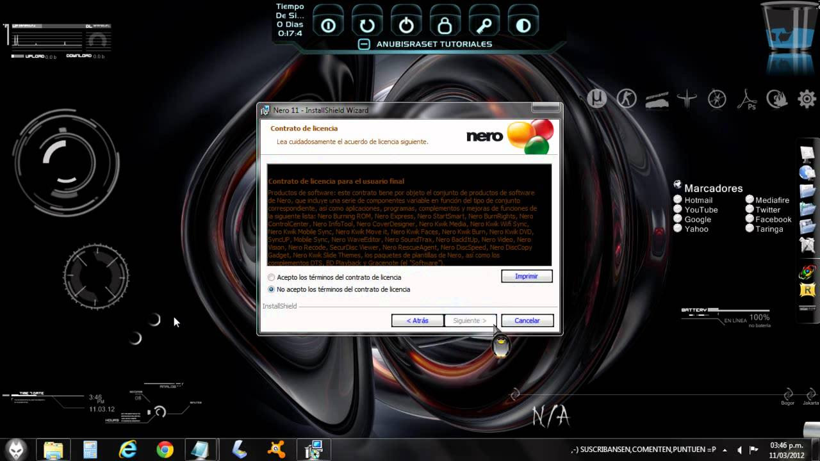Select 'No acepto los términos' radio button
Image resolution: width=820 pixels, height=461 pixels.
point(272,289)
